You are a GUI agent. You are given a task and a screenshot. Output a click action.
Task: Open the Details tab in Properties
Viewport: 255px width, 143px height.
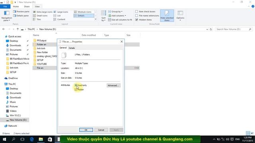click(72, 48)
